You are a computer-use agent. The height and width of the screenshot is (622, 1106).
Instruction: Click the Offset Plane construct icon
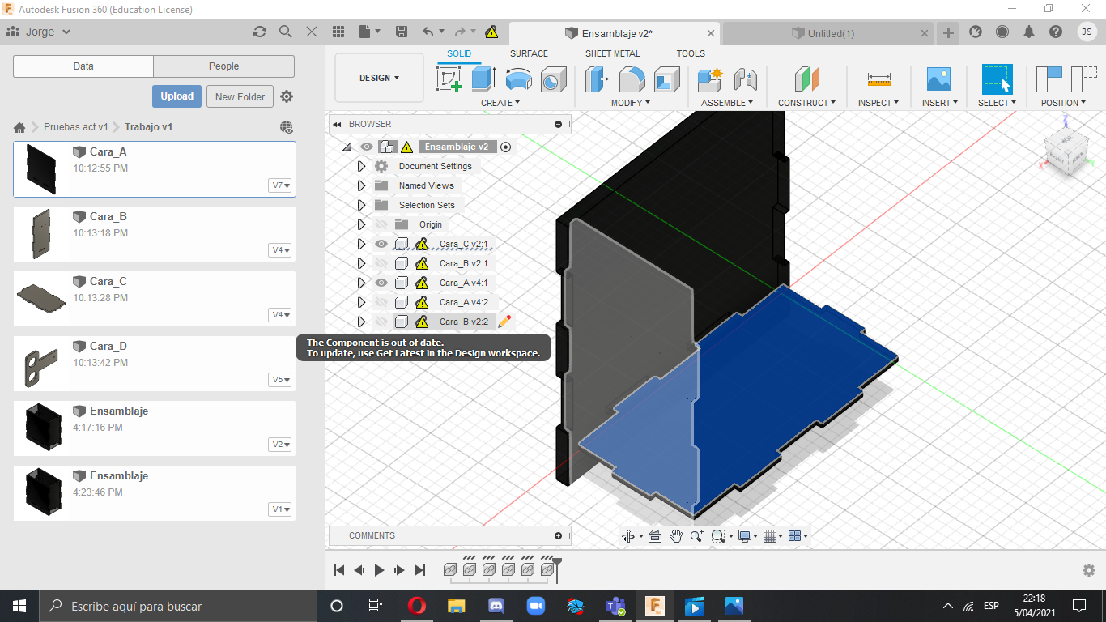(806, 79)
